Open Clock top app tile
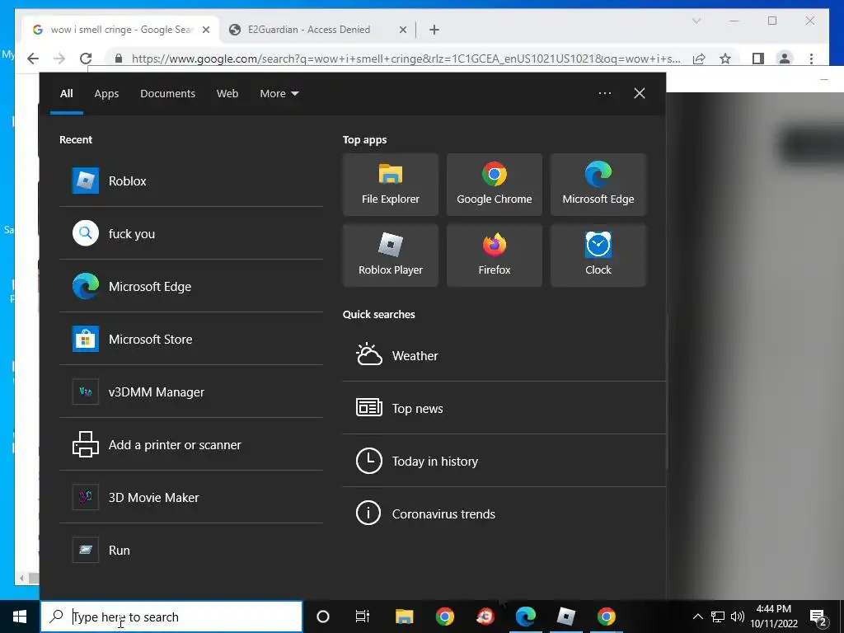 click(598, 256)
